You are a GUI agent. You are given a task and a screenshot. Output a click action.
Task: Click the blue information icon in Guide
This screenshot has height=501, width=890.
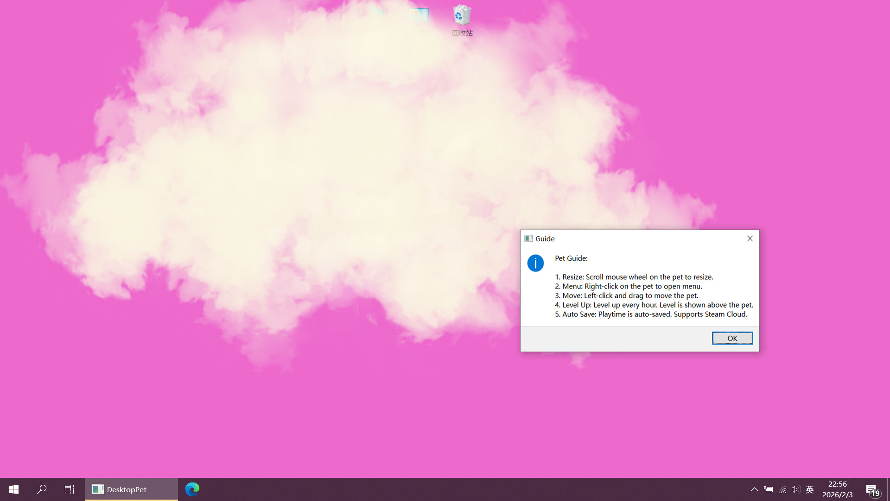(535, 263)
